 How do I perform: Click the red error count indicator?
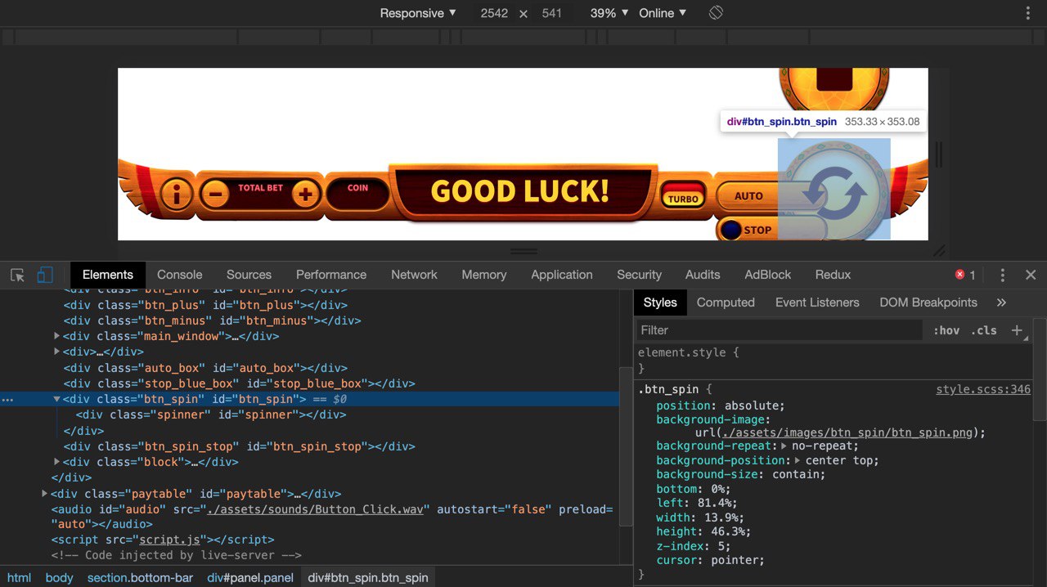pyautogui.click(x=965, y=275)
